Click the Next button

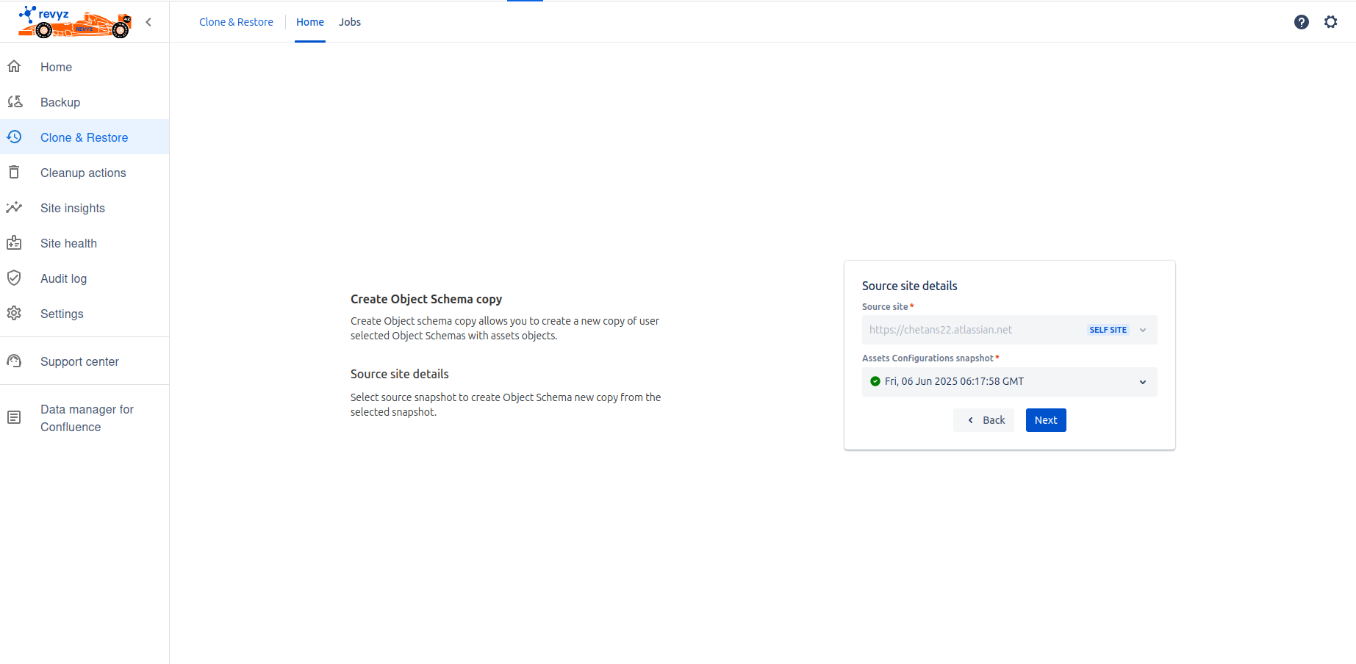click(x=1045, y=419)
